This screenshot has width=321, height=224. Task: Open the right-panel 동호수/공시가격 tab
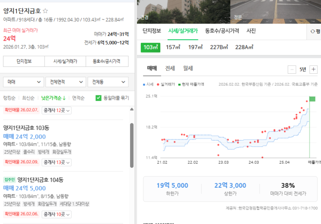click(222, 31)
